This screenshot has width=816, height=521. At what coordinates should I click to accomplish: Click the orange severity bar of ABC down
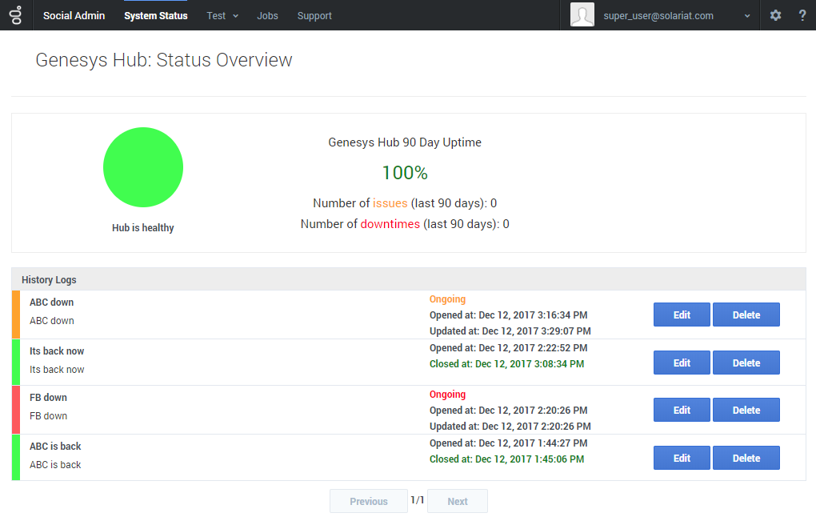16,315
